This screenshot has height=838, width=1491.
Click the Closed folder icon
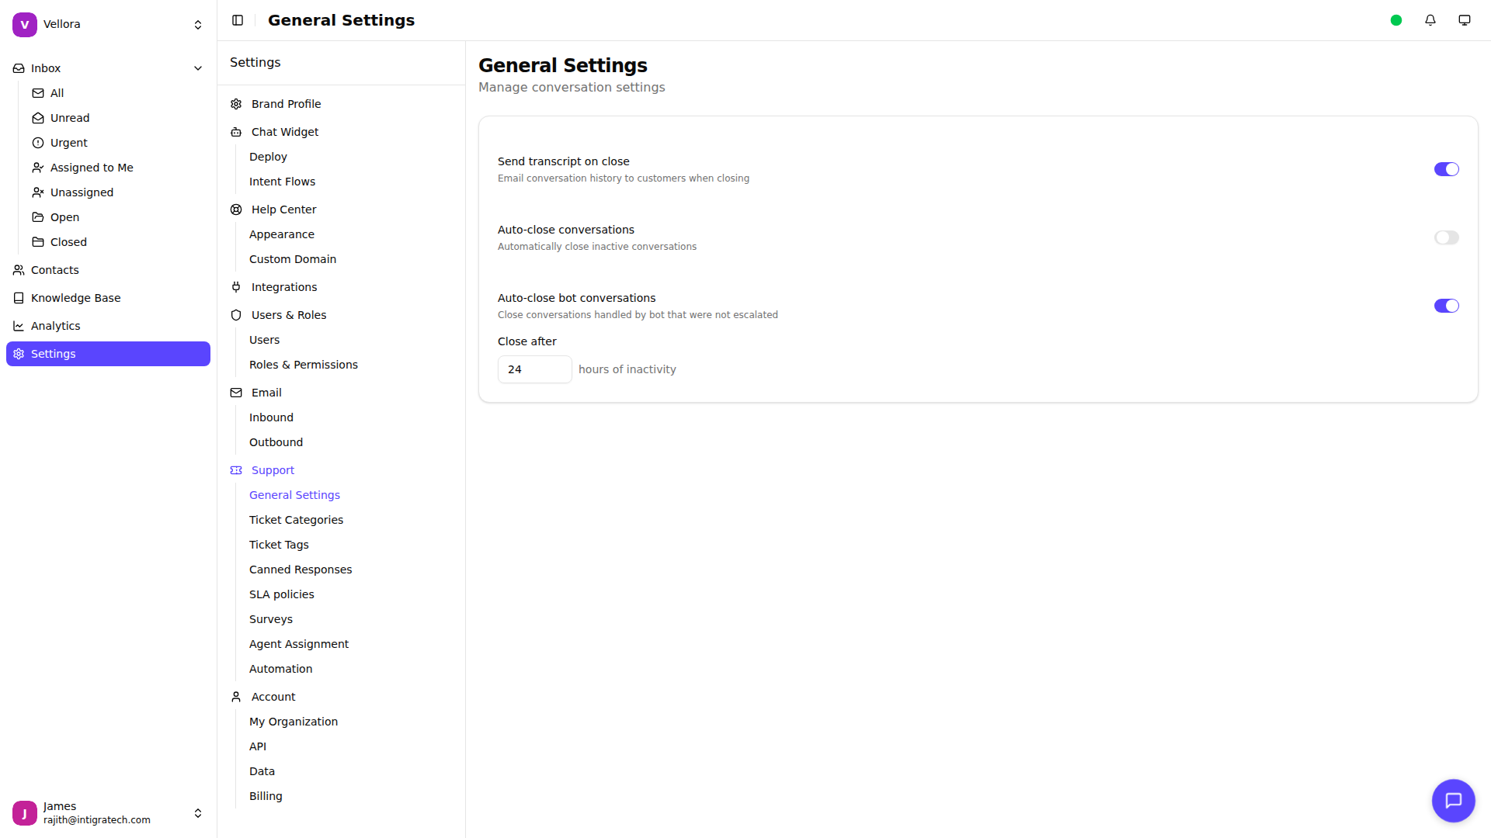(x=38, y=242)
